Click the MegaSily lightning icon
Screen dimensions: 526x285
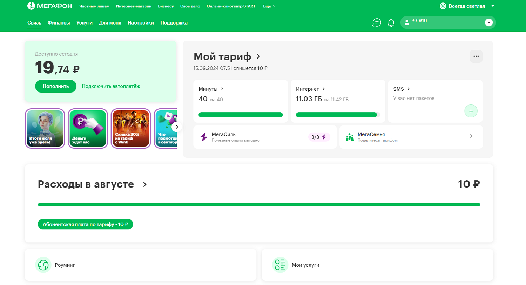click(x=204, y=137)
